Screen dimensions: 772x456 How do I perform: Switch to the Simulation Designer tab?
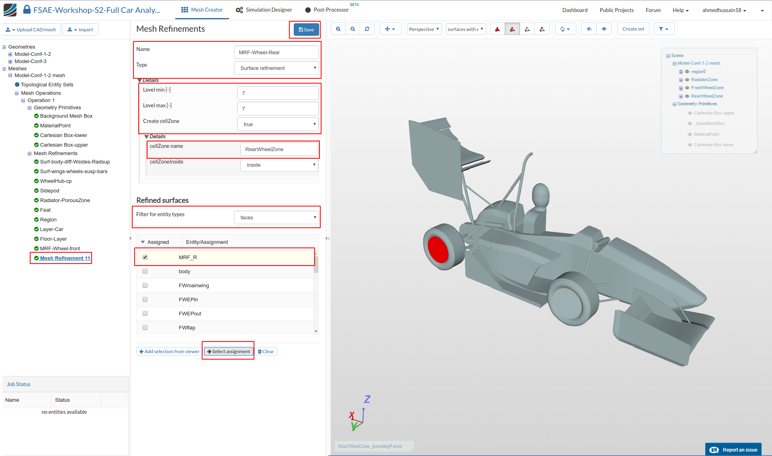pos(264,10)
